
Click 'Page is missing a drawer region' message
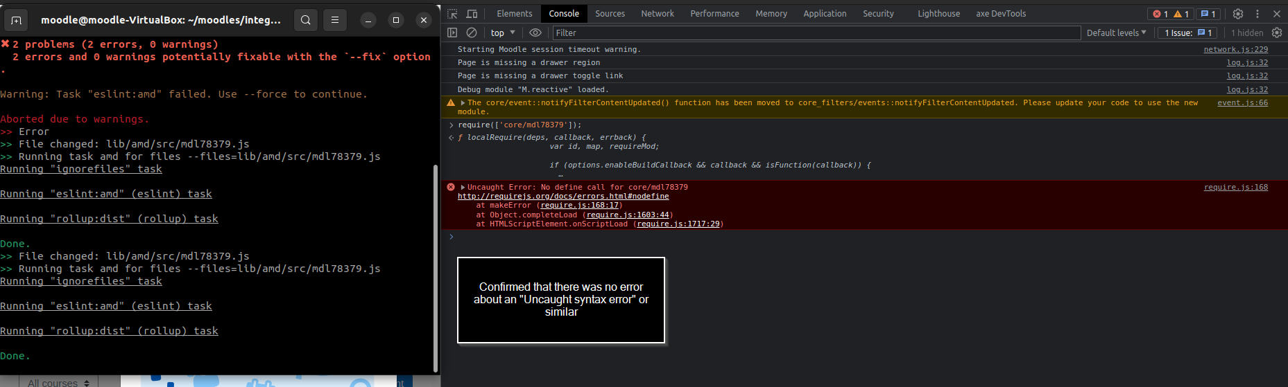point(529,62)
